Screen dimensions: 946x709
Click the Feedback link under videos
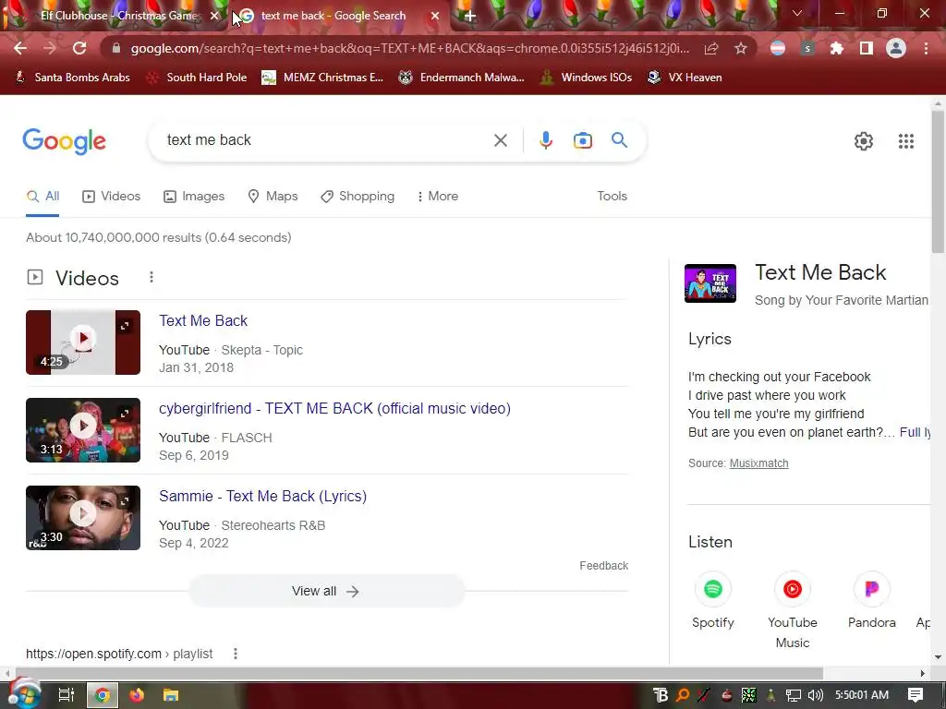click(x=604, y=566)
